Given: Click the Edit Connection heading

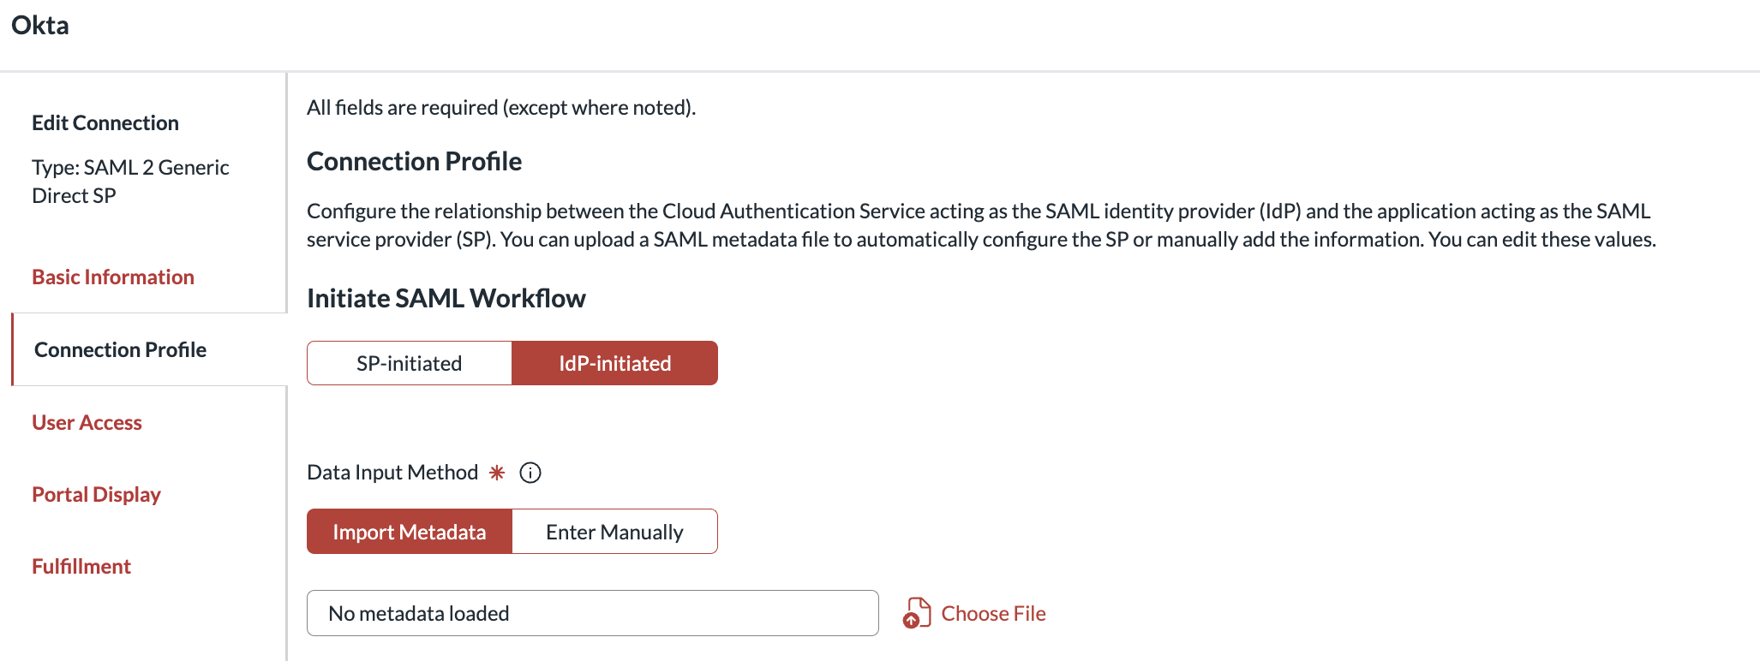Looking at the screenshot, I should 105,123.
